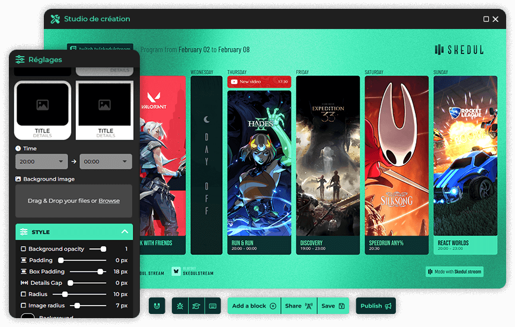The height and width of the screenshot is (327, 515).
Task: Publish the schedule
Action: [376, 306]
